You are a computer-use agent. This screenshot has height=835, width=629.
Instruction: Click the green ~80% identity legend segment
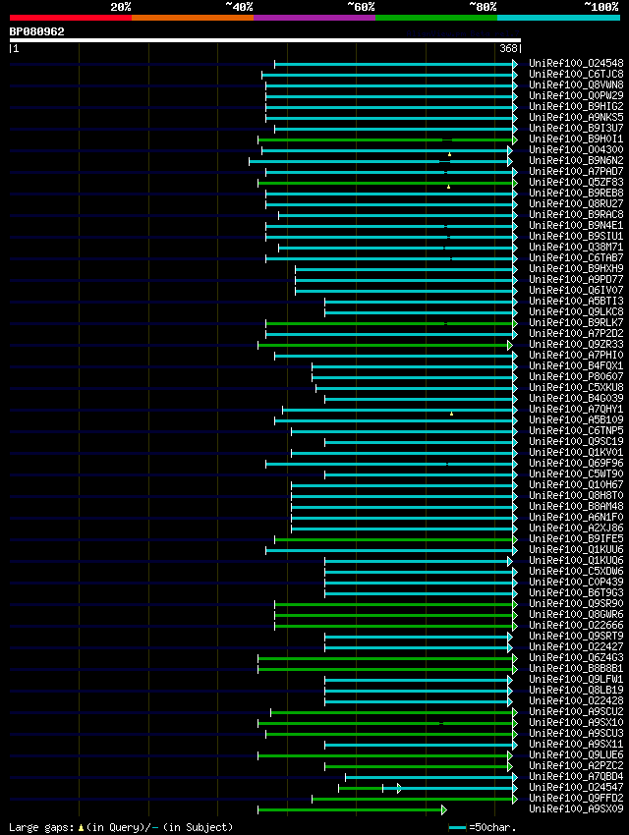(x=436, y=18)
